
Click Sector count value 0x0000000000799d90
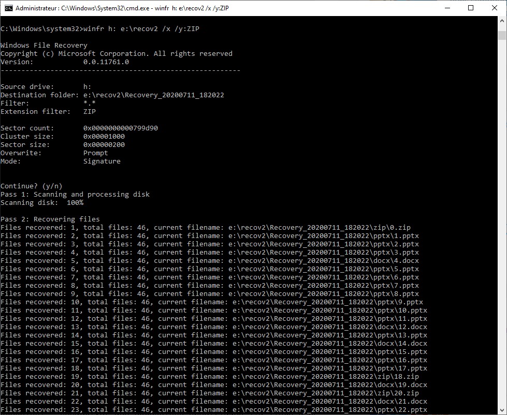pos(121,128)
